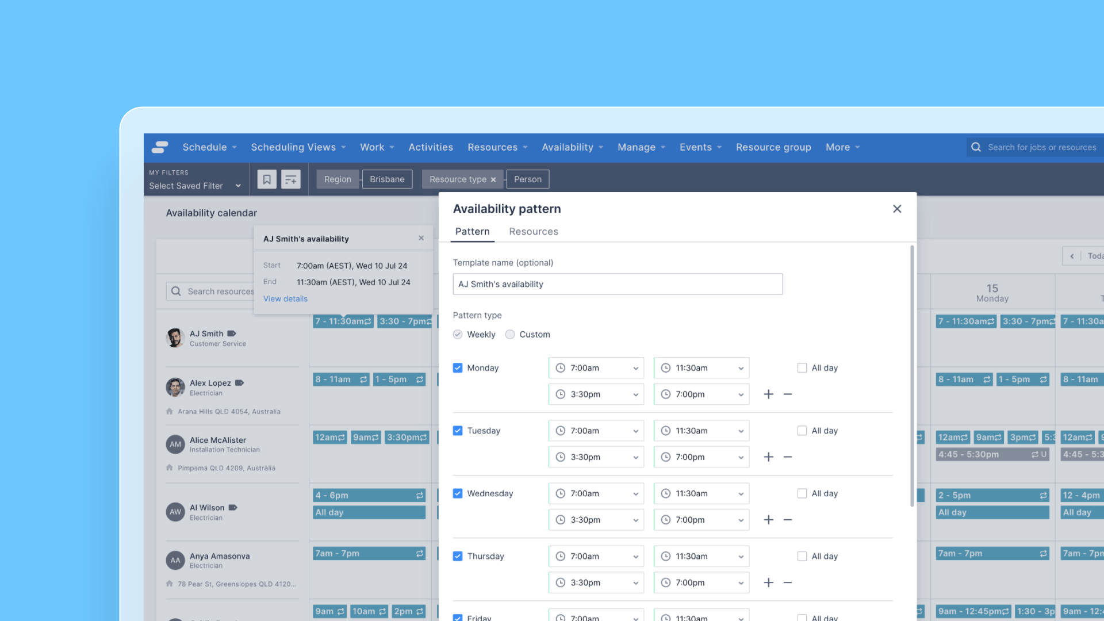Click the minus icon in Monday row
Screen dimensions: 1104x621
pyautogui.click(x=788, y=394)
